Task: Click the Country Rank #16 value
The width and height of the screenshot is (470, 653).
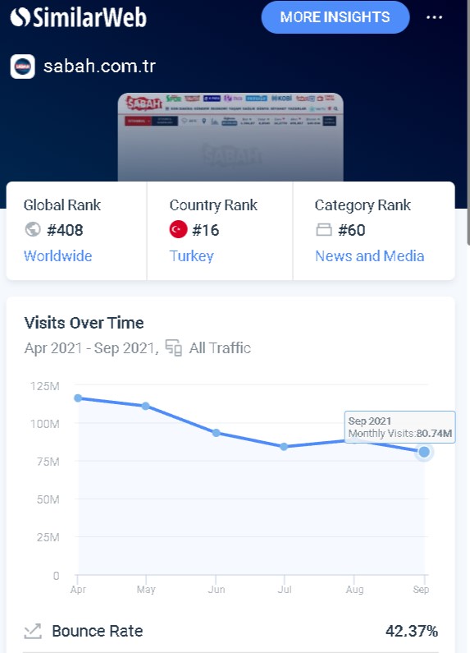Action: click(x=205, y=230)
